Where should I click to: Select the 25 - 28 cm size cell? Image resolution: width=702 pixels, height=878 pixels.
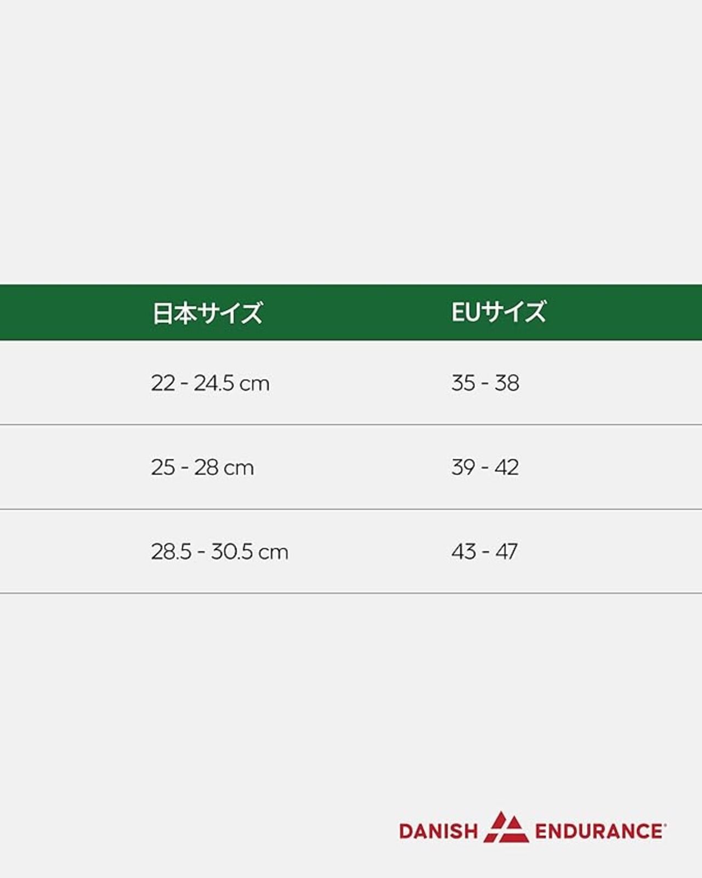202,468
